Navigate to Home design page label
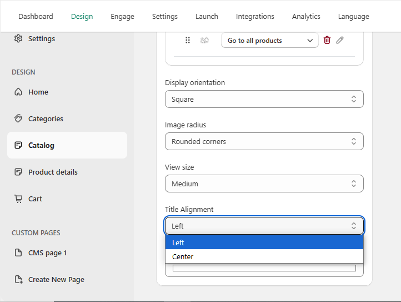 (x=38, y=92)
